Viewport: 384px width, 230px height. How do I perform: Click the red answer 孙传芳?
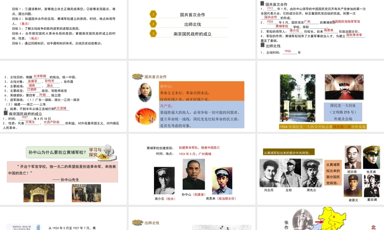pyautogui.click(x=50, y=81)
